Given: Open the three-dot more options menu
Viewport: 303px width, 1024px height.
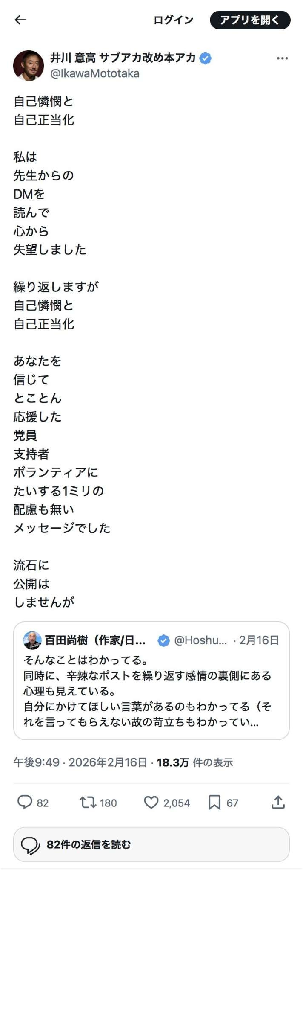Looking at the screenshot, I should (x=282, y=58).
